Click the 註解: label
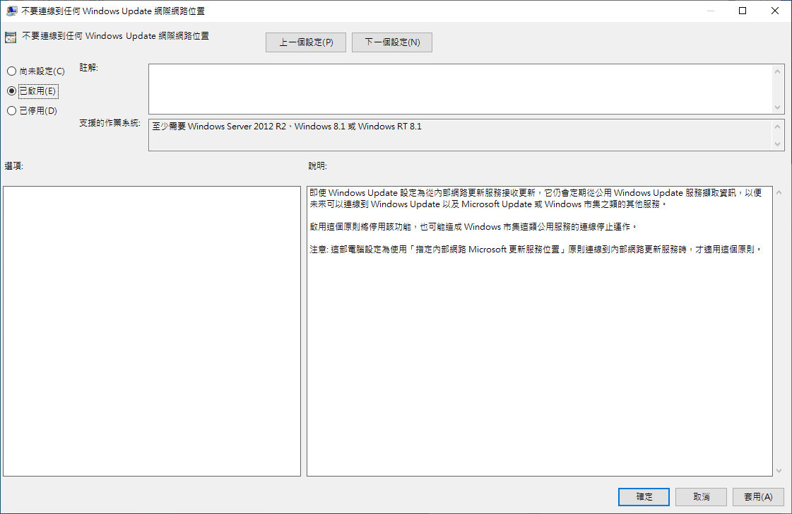The image size is (792, 514). 89,67
